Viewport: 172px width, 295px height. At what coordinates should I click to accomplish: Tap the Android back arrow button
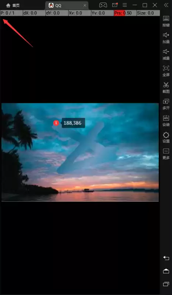[x=166, y=258]
